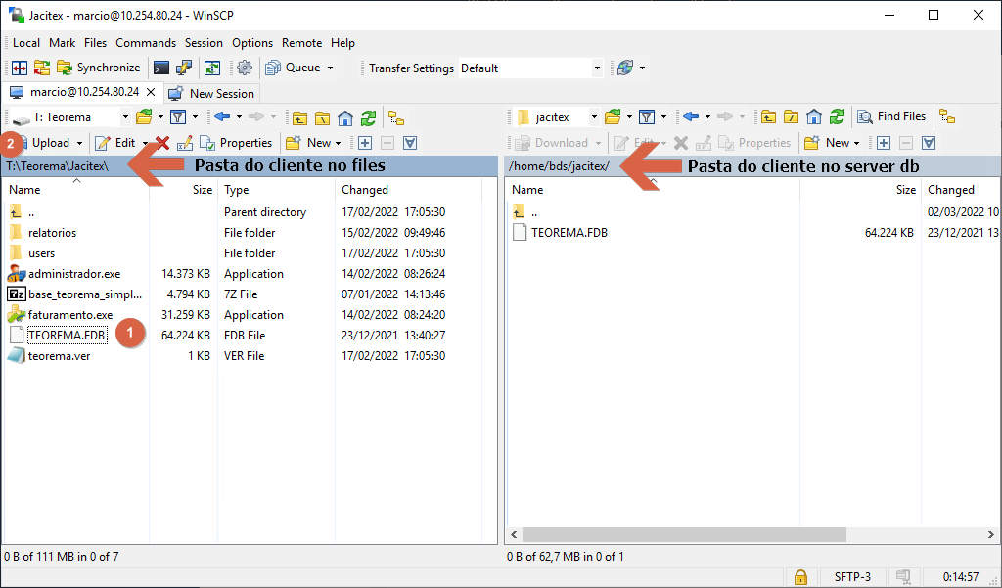Go back in remote panel history
Screen dimensions: 1002x588
tap(691, 117)
